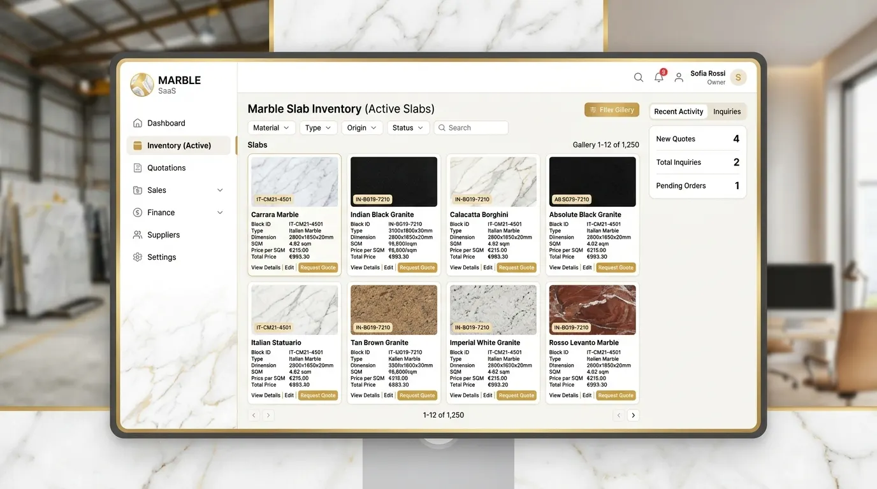The width and height of the screenshot is (877, 489).
Task: Switch to the Recent Activity tab
Action: tap(678, 111)
